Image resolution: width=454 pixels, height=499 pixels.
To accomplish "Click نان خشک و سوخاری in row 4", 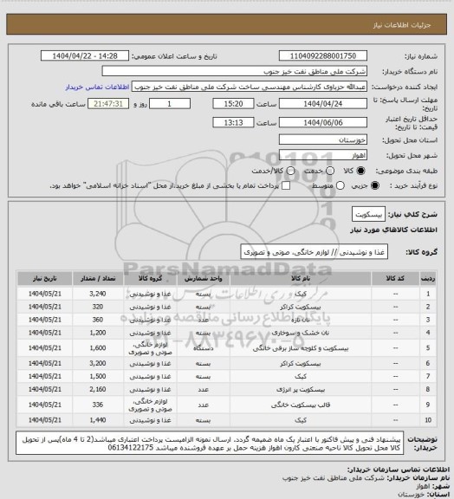I will point(301,333).
